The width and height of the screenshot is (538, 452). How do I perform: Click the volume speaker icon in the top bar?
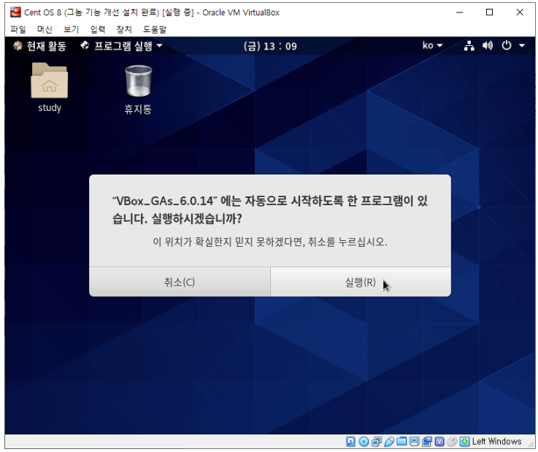[487, 46]
